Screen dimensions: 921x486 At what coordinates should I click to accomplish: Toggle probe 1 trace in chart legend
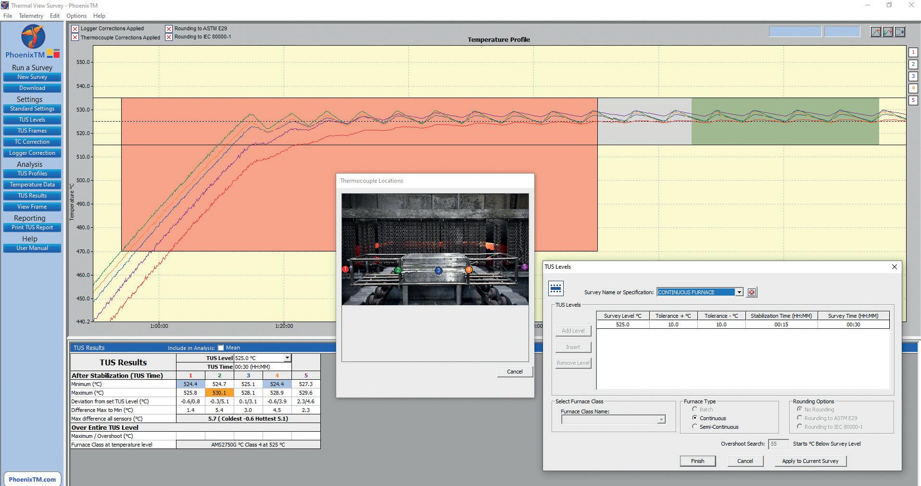pyautogui.click(x=913, y=52)
